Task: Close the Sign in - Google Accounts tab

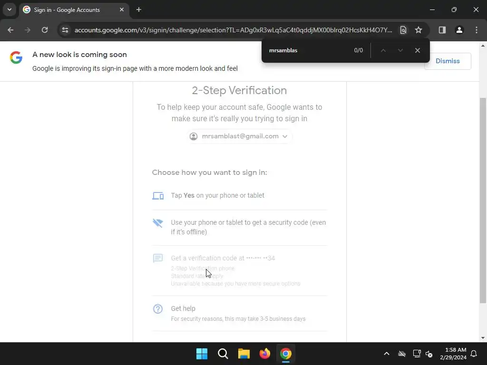Action: (122, 10)
